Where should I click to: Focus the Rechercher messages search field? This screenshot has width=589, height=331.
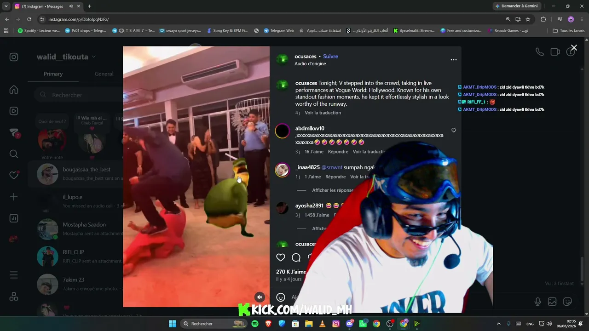coord(78,95)
